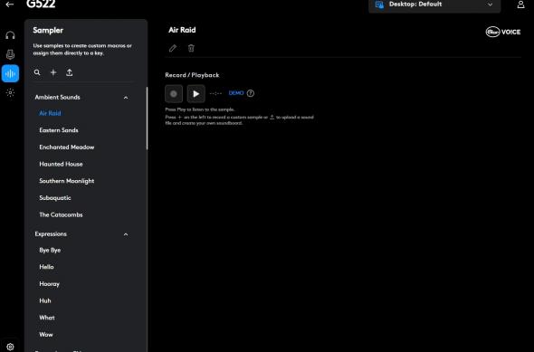
Task: Open the lighting sidebar icon
Action: (x=10, y=92)
